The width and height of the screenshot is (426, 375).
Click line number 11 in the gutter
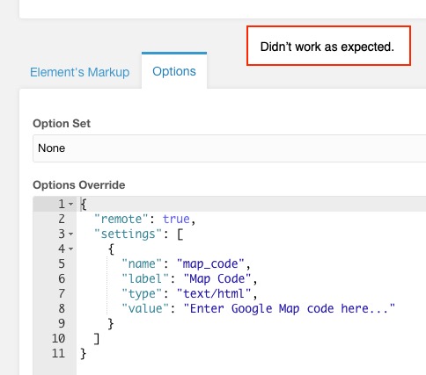click(58, 354)
